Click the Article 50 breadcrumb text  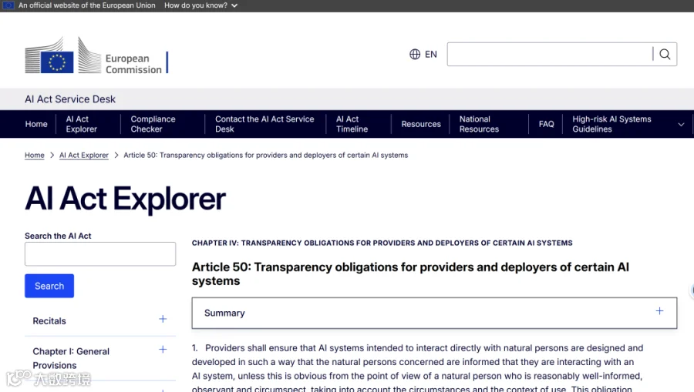265,155
